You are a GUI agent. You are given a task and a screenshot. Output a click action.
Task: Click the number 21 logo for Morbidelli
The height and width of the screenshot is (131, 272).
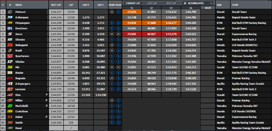pos(10,106)
